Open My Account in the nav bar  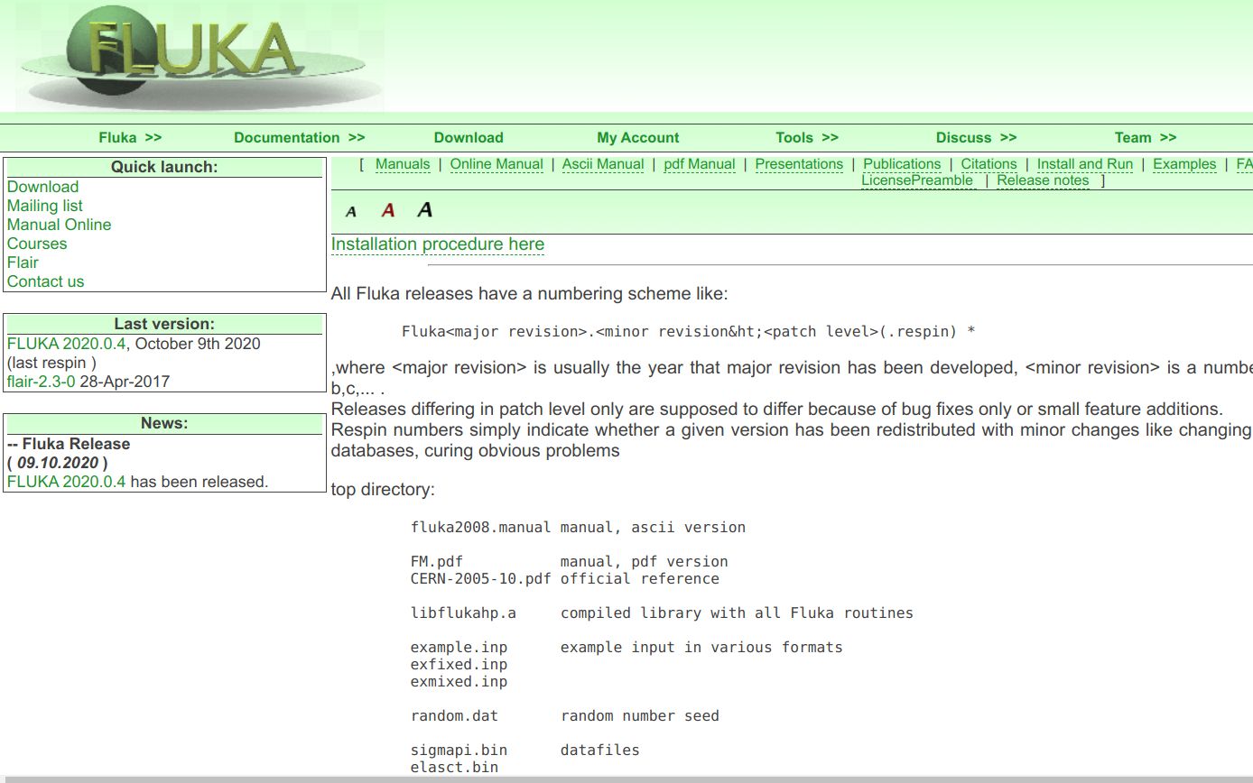click(x=638, y=137)
